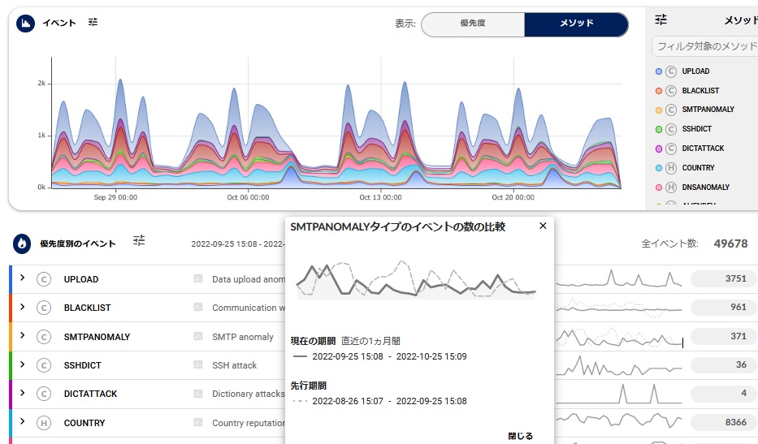Click the small chart icon in SSHDICT row

[198, 365]
